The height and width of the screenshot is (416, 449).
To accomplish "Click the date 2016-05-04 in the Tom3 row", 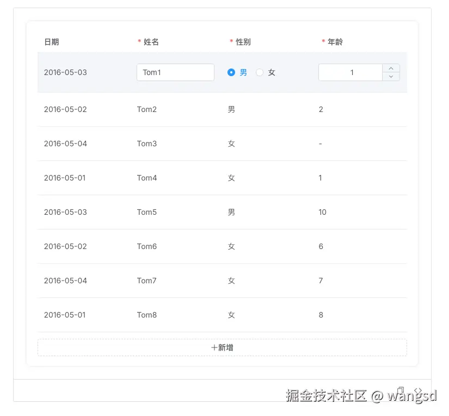I will [65, 144].
